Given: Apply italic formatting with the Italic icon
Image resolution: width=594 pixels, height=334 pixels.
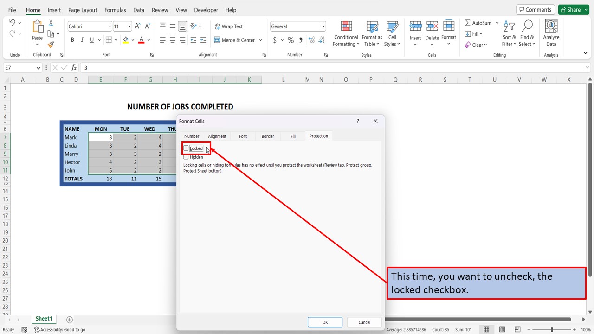Looking at the screenshot, I should click(x=82, y=40).
